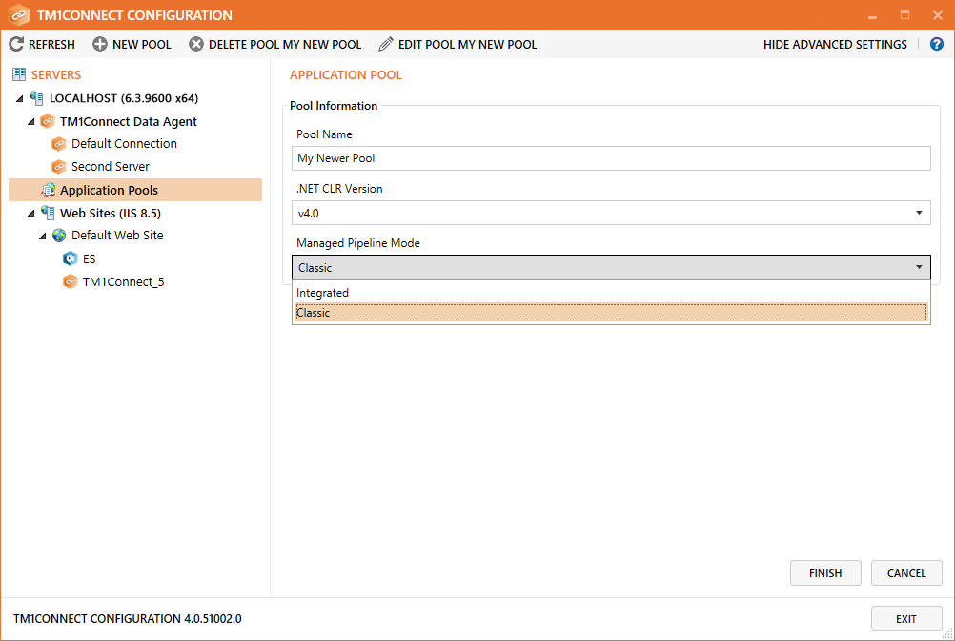Click the CANCEL button
The height and width of the screenshot is (641, 955).
tap(906, 572)
